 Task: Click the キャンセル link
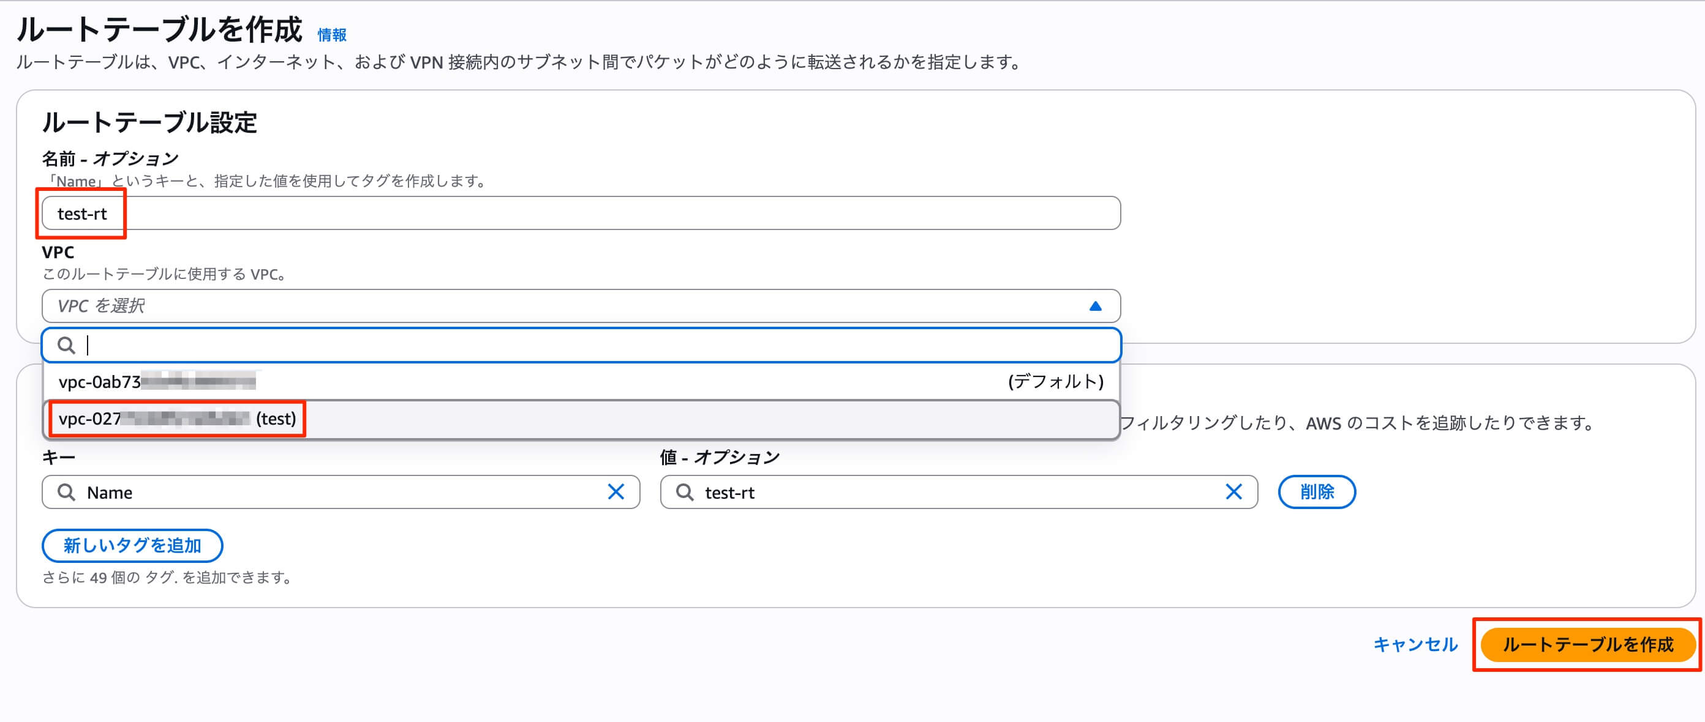(1415, 645)
